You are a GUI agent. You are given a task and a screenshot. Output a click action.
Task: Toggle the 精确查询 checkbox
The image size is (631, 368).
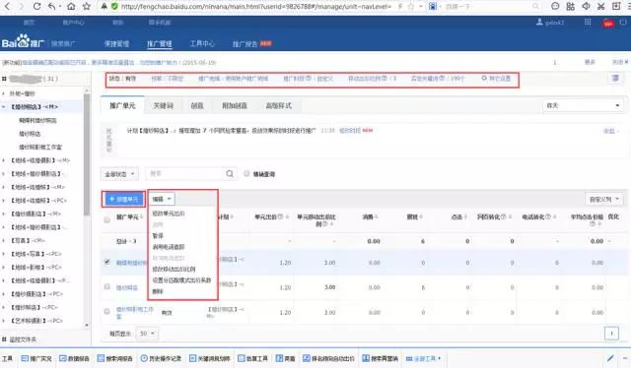246,173
